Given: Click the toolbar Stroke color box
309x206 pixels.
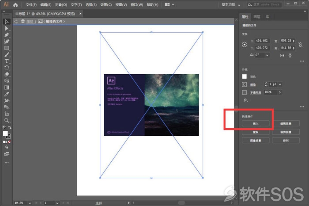Looking at the screenshot, I should tap(8, 136).
